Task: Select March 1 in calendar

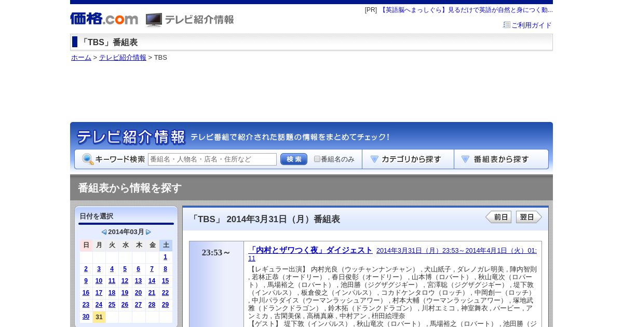Action: click(x=165, y=257)
